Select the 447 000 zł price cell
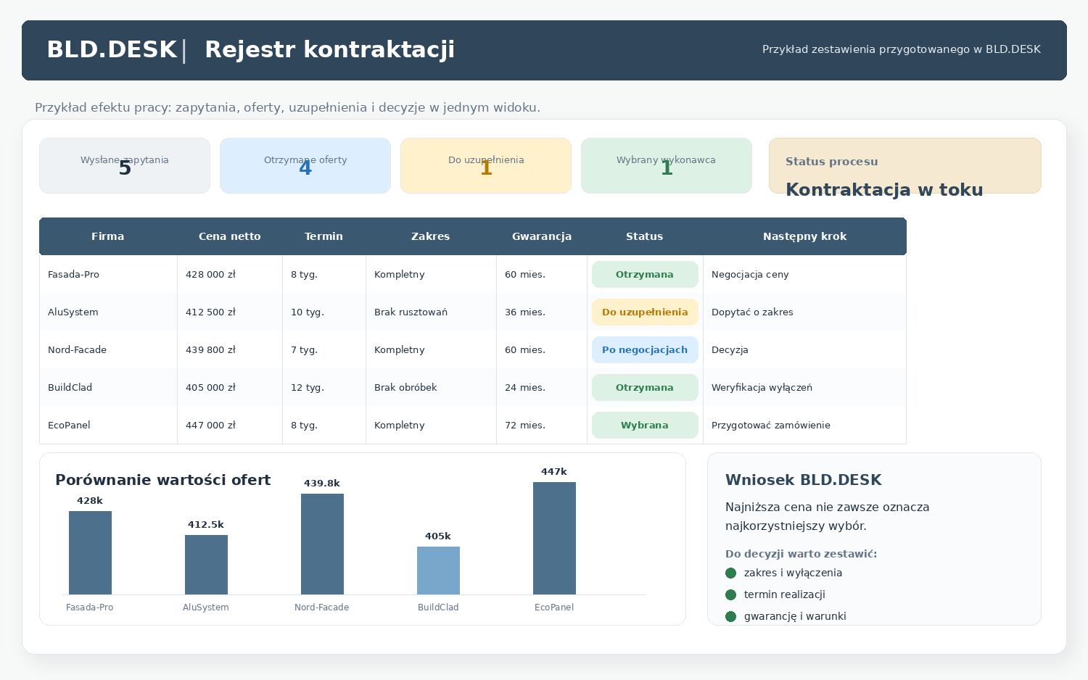Viewport: 1088px width, 680px height. tap(230, 426)
